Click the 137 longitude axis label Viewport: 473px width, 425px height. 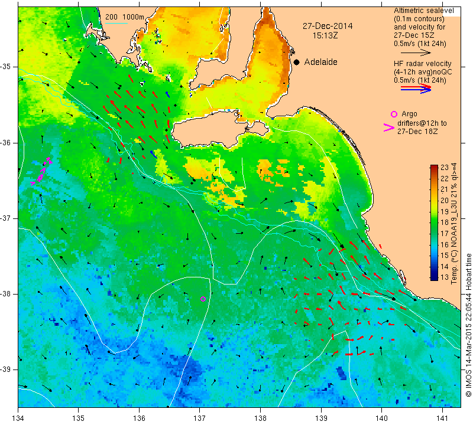(200, 419)
